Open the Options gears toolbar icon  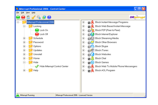39,17
